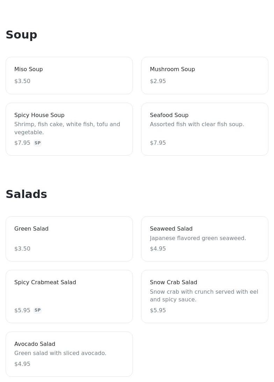274x382 pixels.
Task: Select the Snow Crab Salad title
Action: coord(173,282)
